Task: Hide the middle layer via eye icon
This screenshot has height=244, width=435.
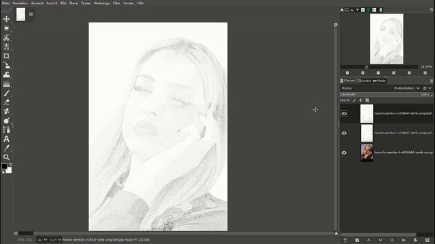Action: coord(344,134)
